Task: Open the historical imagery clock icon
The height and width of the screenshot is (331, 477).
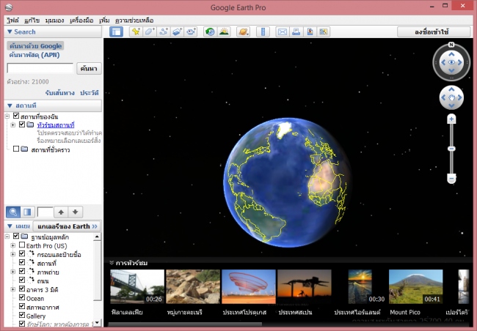Action: (210, 31)
